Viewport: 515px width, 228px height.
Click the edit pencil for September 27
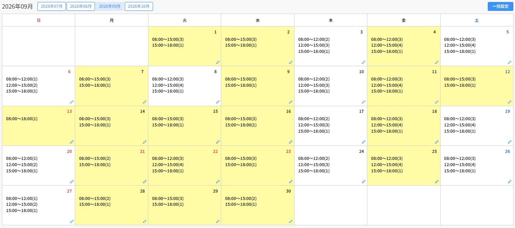coord(72,221)
